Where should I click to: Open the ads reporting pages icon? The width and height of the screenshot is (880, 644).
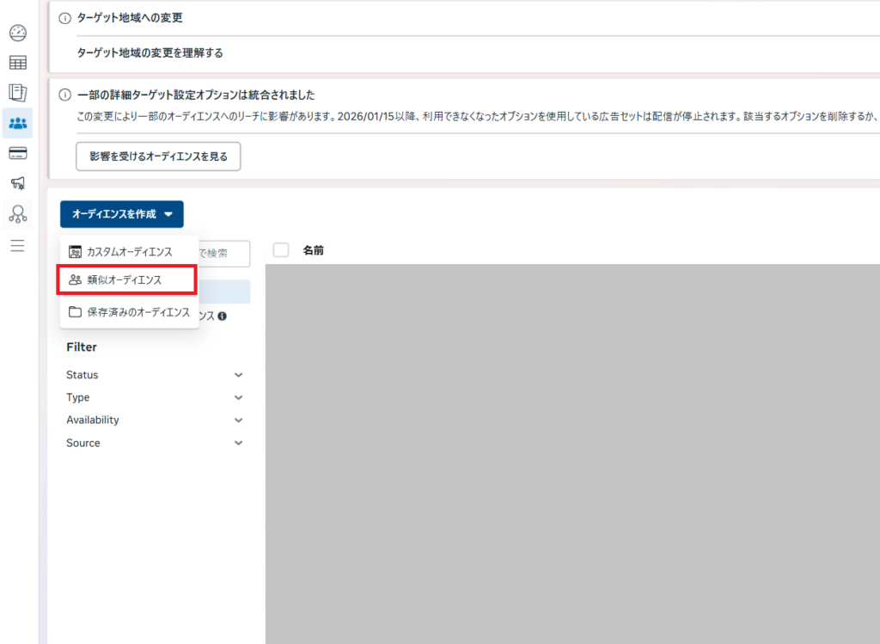18,93
